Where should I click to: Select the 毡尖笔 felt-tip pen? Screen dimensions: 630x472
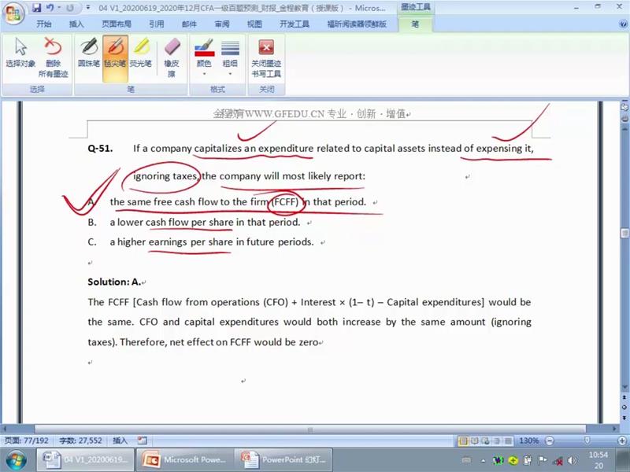(115, 58)
